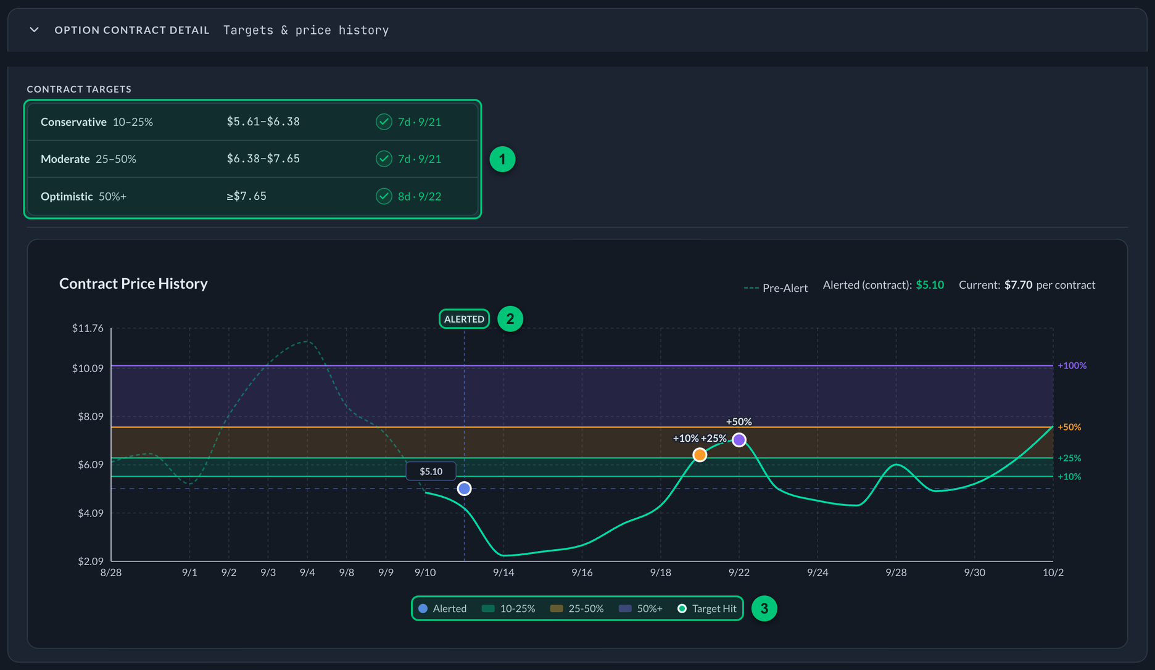
Task: Click the purple +50% target point
Action: tap(739, 440)
